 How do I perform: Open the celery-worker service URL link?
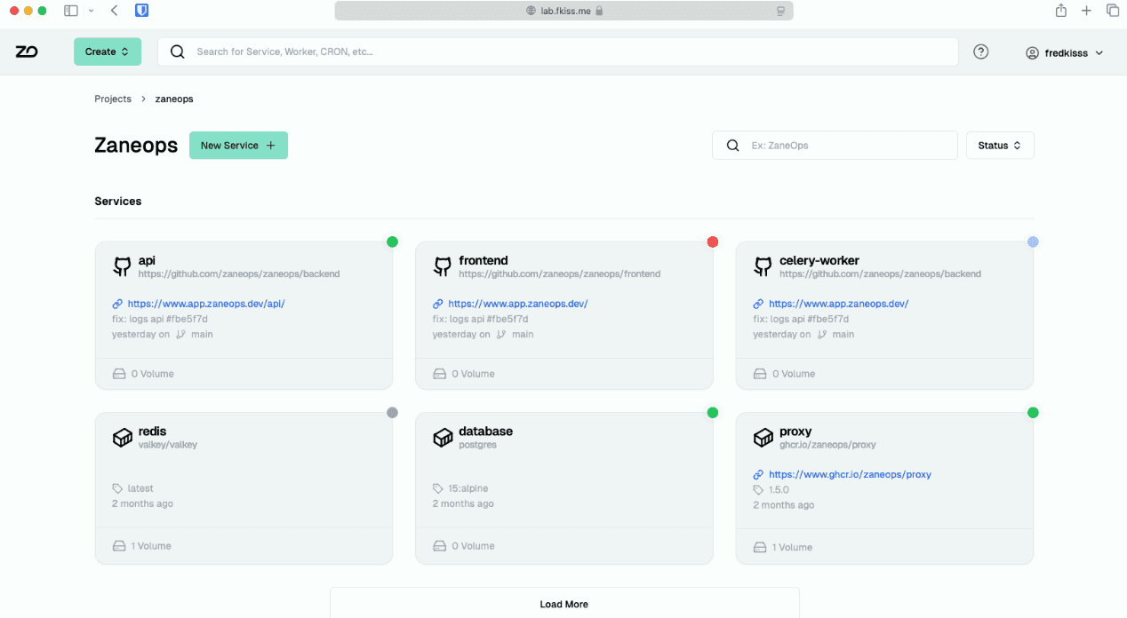[x=839, y=304]
